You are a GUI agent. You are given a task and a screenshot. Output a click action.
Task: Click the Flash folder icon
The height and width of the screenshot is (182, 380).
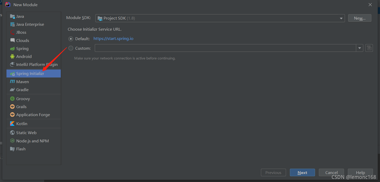pyautogui.click(x=12, y=149)
